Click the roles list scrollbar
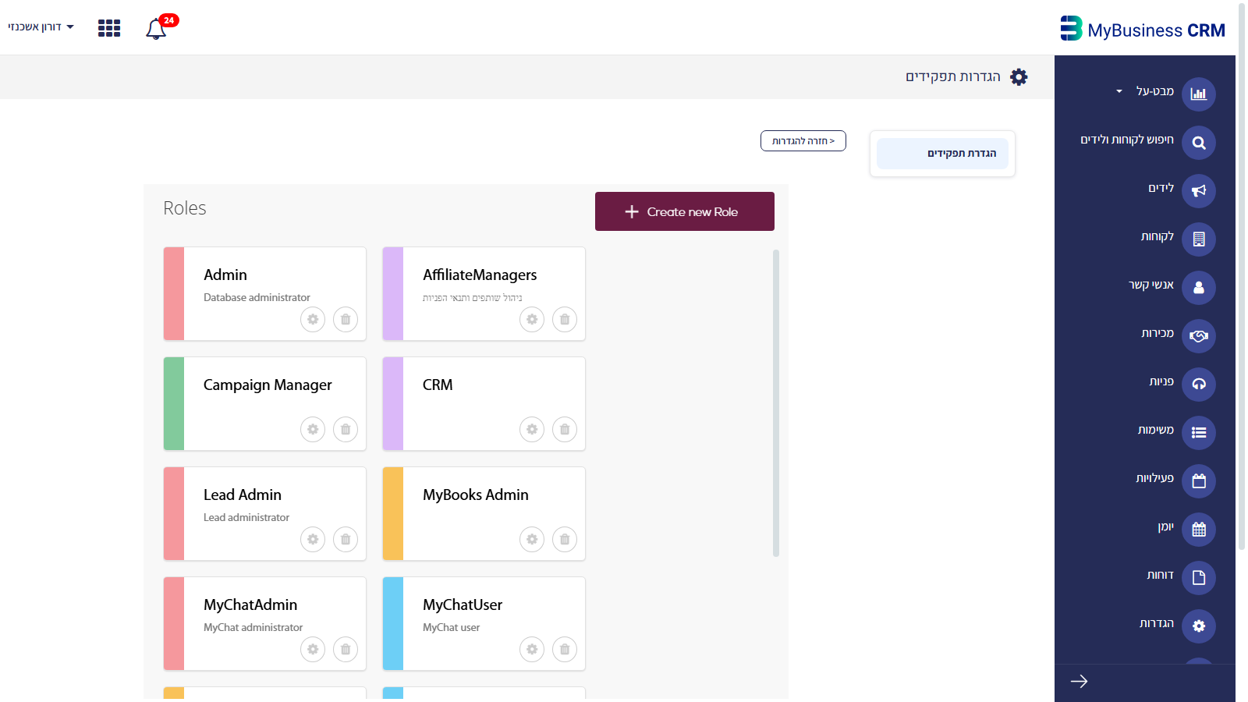Image resolution: width=1248 pixels, height=702 pixels. pos(776,403)
